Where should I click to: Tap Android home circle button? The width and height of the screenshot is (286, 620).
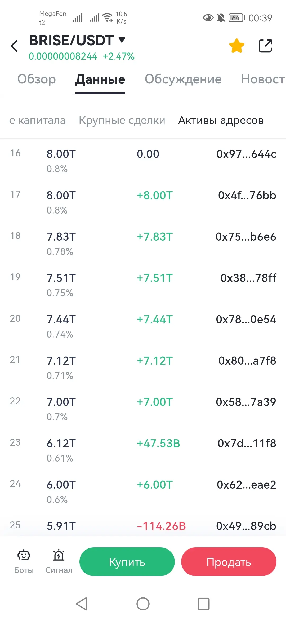pos(143,604)
